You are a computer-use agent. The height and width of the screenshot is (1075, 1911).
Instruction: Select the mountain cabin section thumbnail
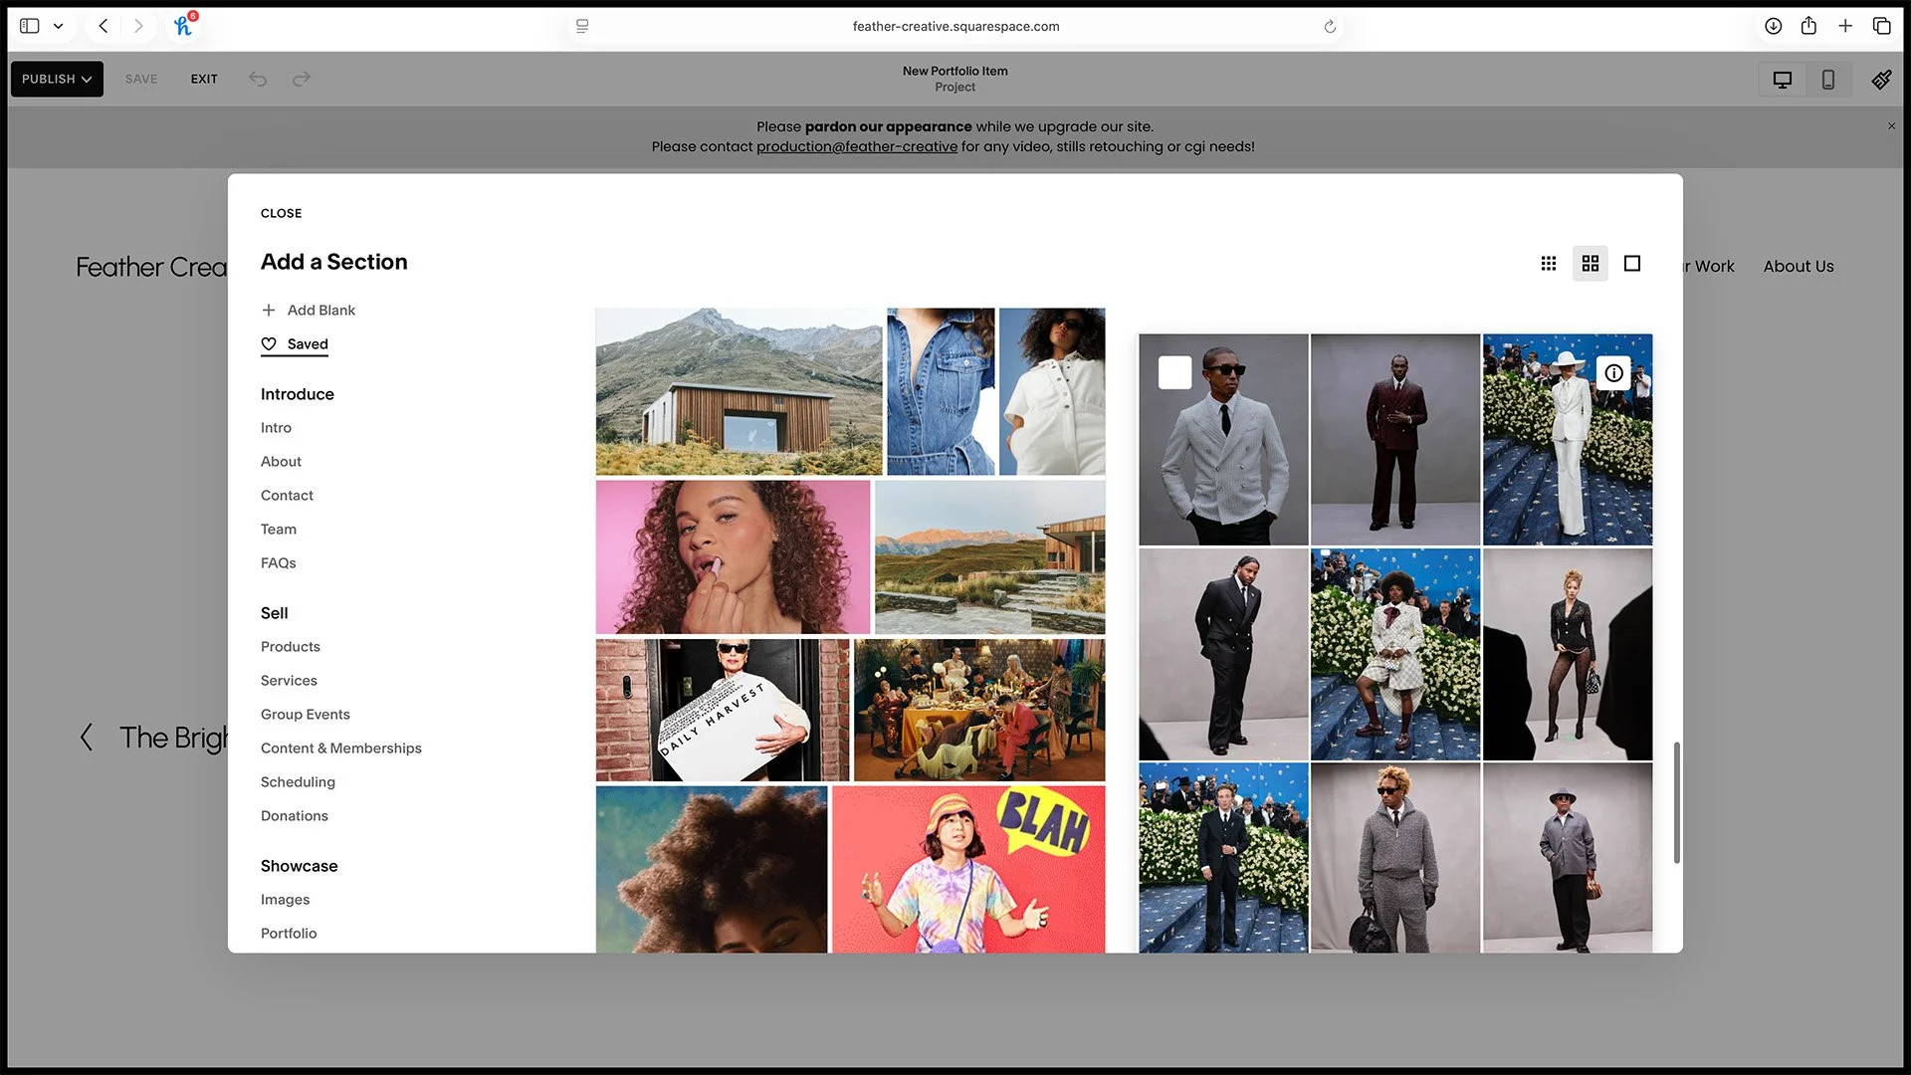[x=737, y=391]
